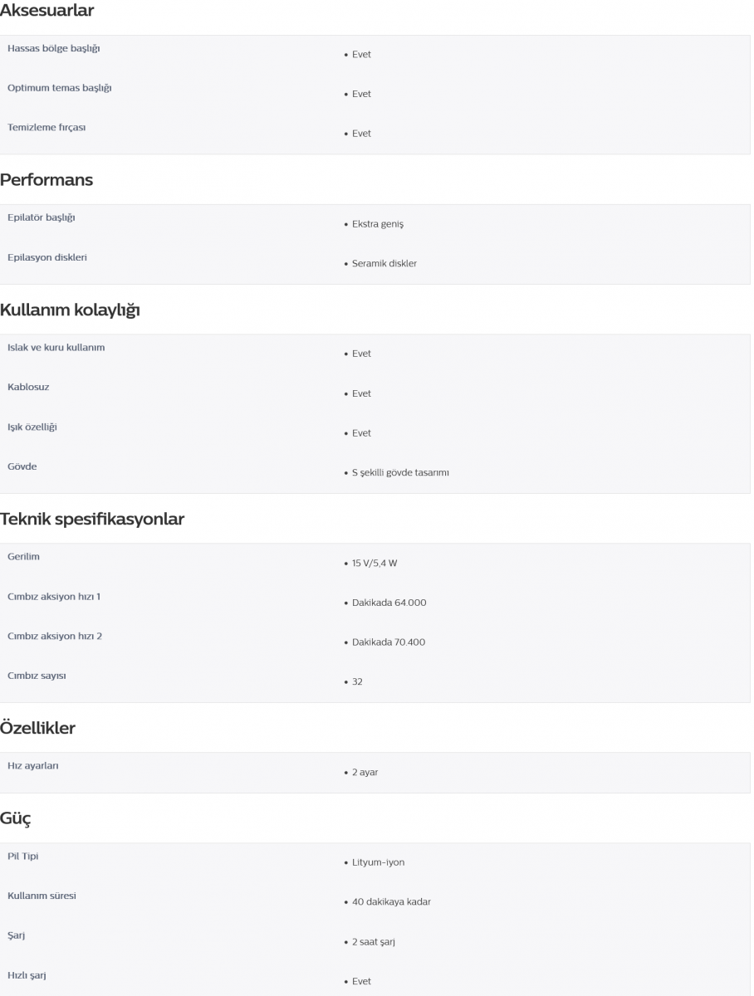
Task: Select the Optimum temas başlığı label
Action: point(59,88)
